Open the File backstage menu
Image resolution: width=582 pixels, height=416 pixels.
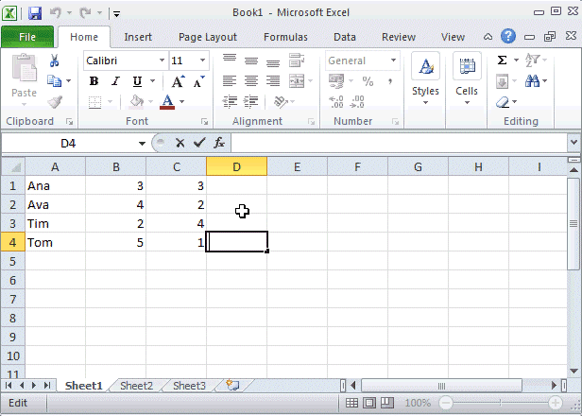(x=27, y=37)
